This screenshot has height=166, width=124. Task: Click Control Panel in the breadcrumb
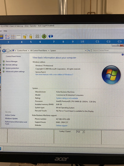tap(22, 51)
